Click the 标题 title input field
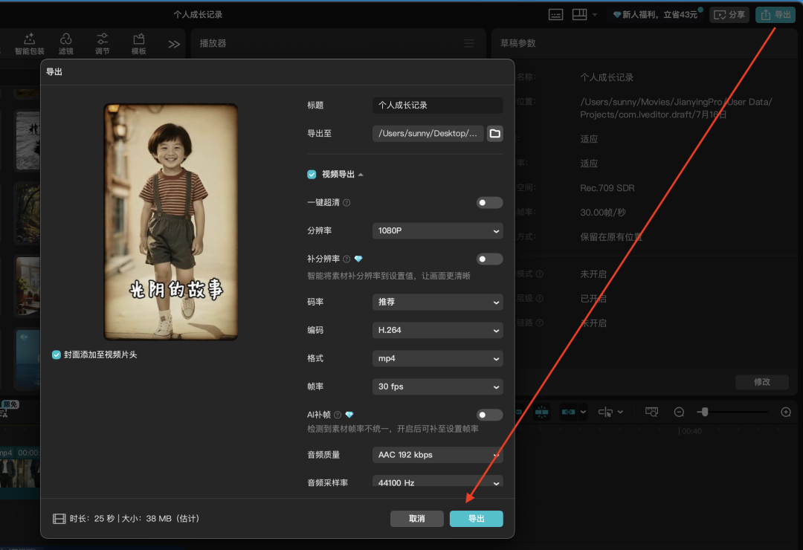 pos(437,106)
